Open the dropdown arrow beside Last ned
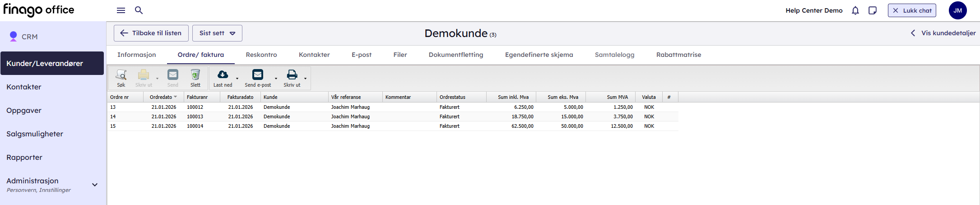This screenshot has height=205, width=980. 237,79
